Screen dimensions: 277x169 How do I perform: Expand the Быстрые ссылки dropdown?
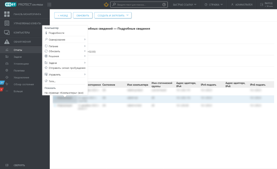click(x=184, y=5)
